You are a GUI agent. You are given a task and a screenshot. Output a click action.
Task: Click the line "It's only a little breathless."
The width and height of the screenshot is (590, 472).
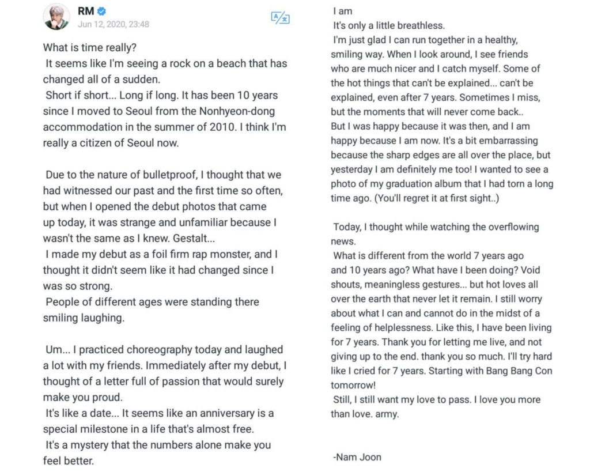pos(389,26)
